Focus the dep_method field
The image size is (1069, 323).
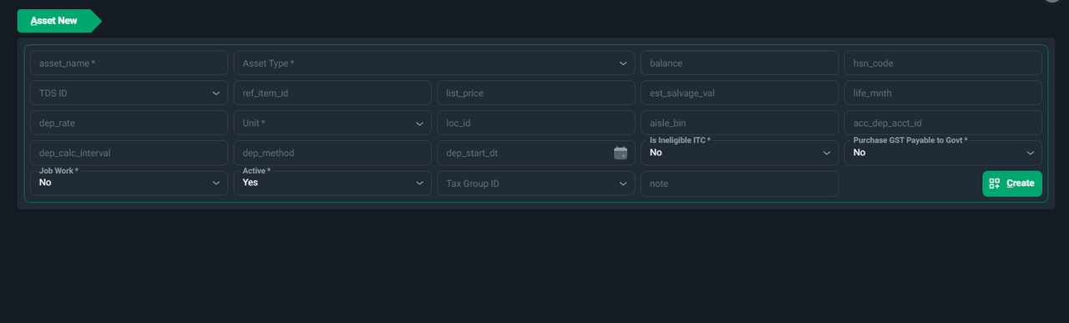pos(332,154)
